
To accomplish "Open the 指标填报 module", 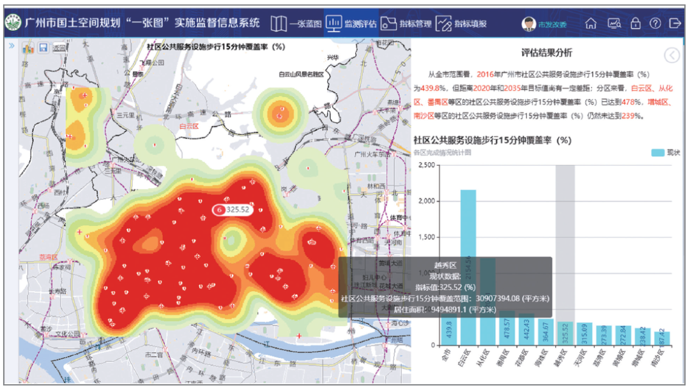I will (461, 24).
